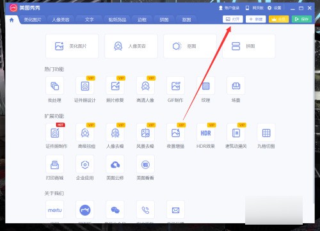Open 人像去噪 portrait denoise icon
320x231 pixels.
[x=115, y=132]
